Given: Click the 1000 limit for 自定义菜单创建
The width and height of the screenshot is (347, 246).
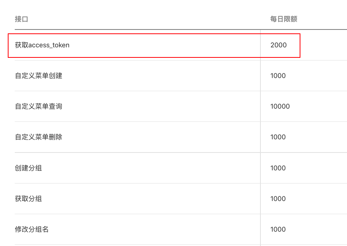Looking at the screenshot, I should pos(278,76).
